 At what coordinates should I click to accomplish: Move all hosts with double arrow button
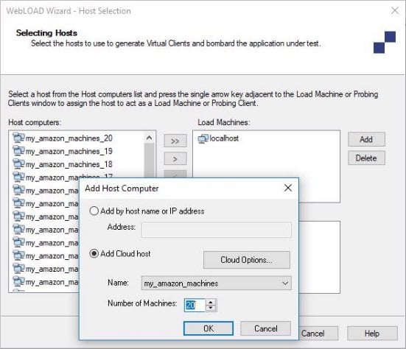click(175, 141)
